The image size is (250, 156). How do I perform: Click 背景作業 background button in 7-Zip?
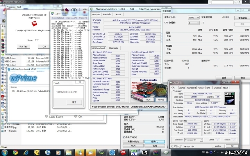133,142
